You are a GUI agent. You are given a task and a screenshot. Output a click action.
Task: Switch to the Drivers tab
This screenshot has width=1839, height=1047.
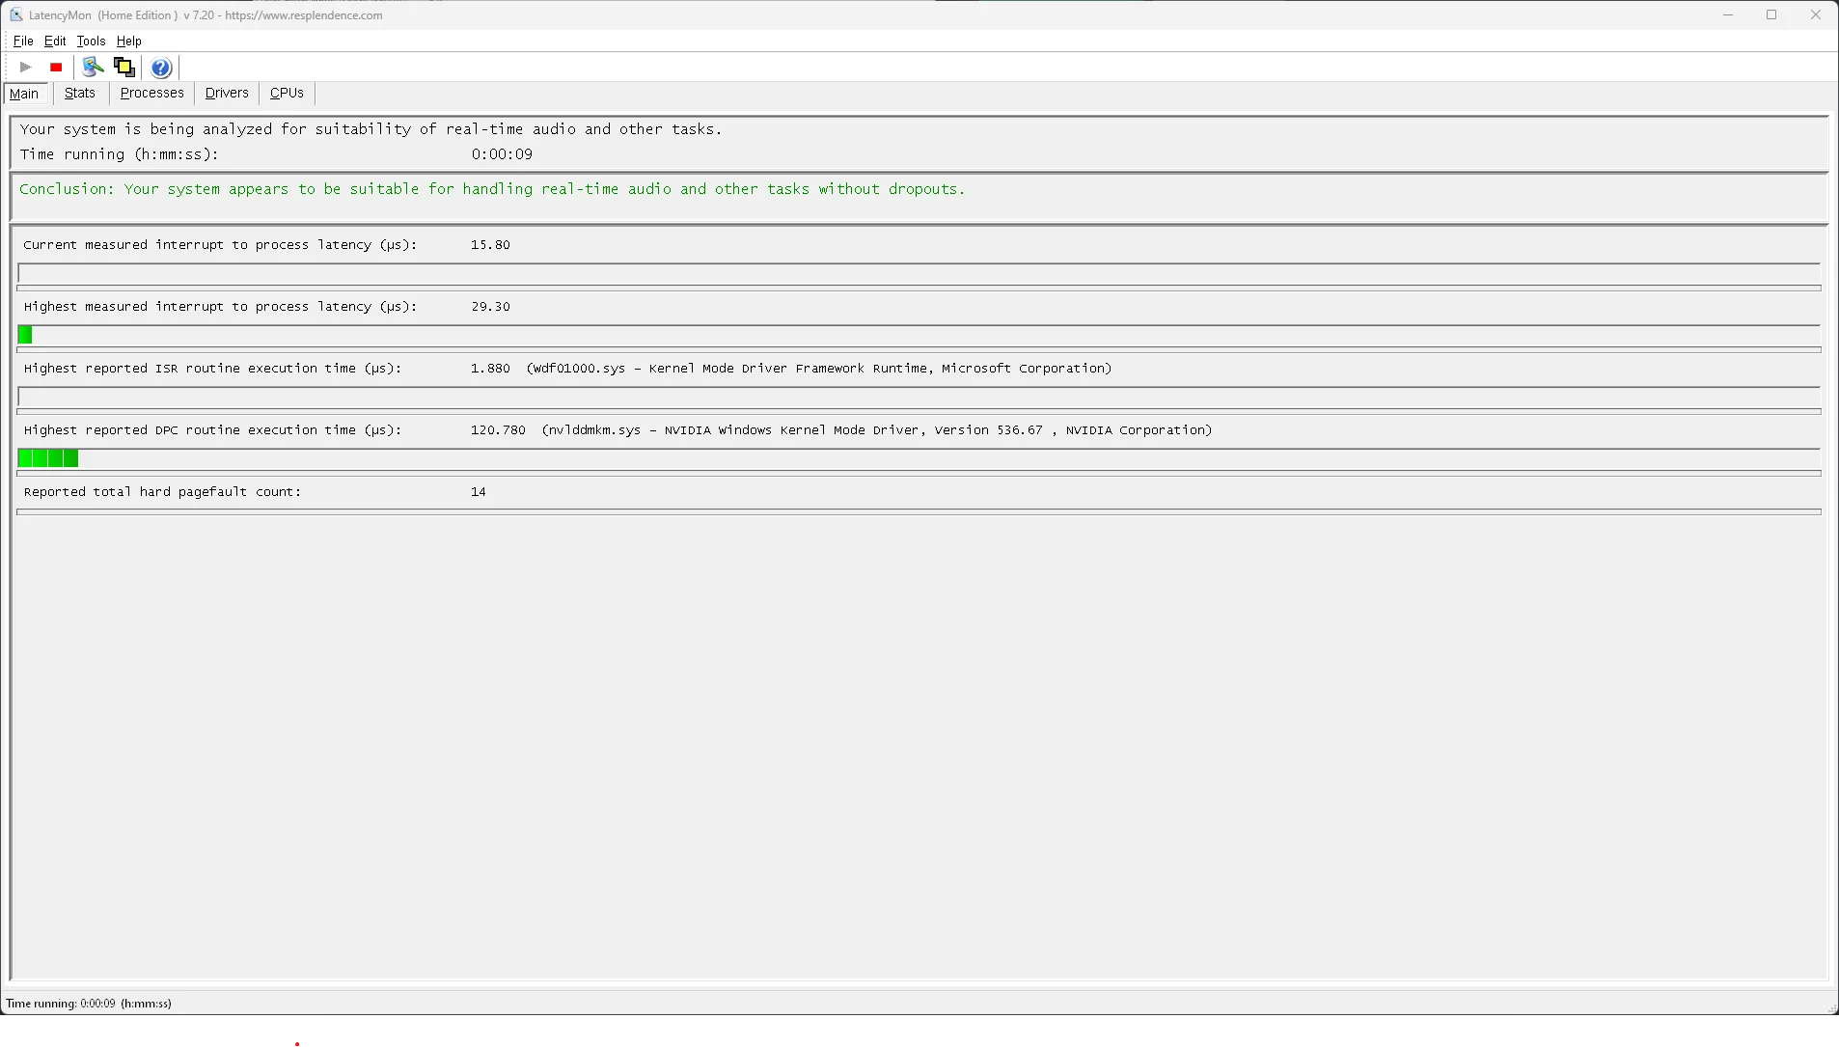coord(227,94)
